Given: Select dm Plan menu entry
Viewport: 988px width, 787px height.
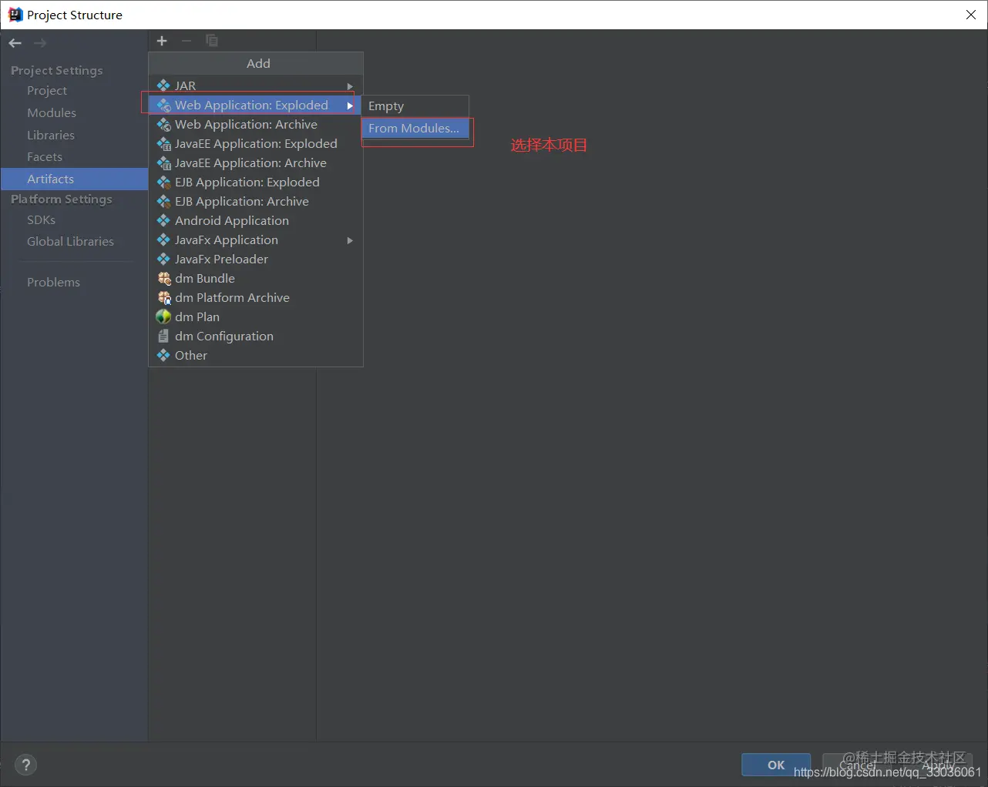Looking at the screenshot, I should tap(255, 316).
